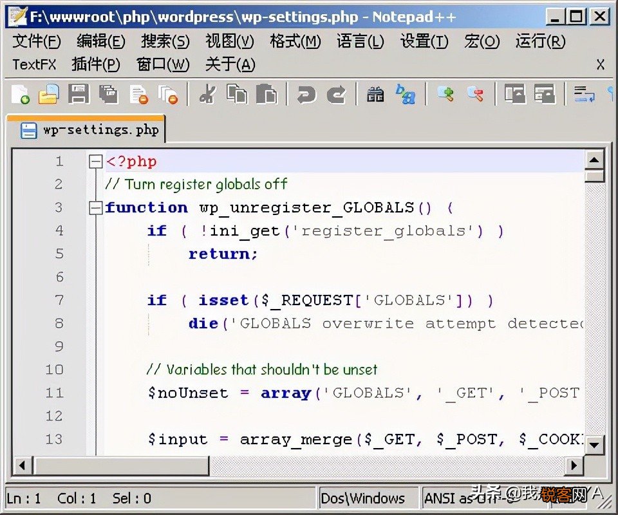Click line number 7 in the margin
618x515 pixels.
(59, 300)
